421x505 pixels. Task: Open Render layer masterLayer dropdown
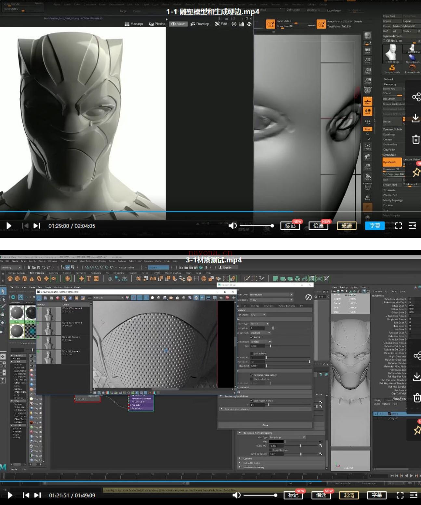271,295
